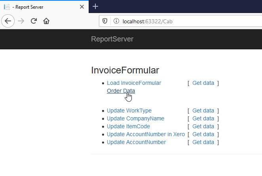Follow the Order Data link
The width and height of the screenshot is (262, 176).
121,91
